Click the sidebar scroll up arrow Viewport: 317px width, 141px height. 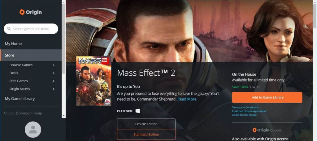64,2
